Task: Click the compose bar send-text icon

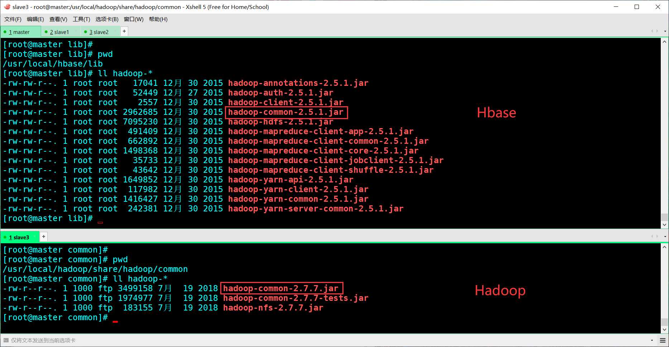Action: point(6,340)
